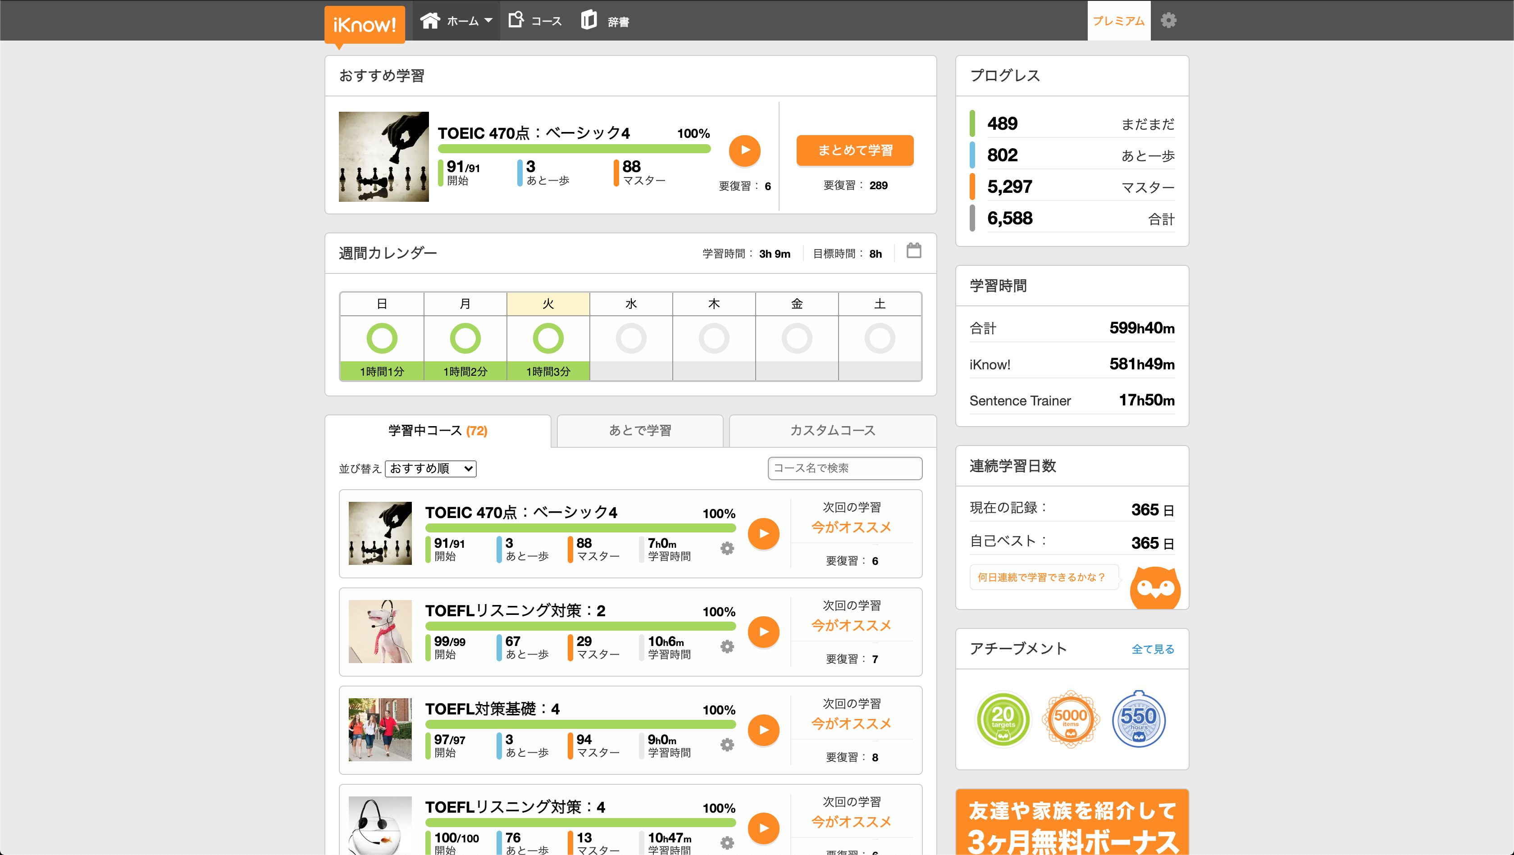Select Friday 金 empty circle
This screenshot has width=1514, height=855.
pyautogui.click(x=797, y=338)
